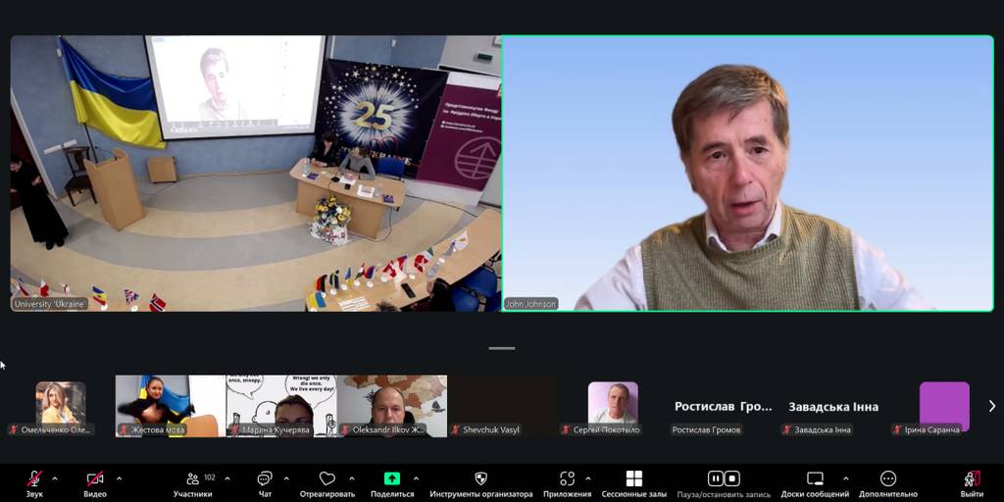Select Сергей Покотыло participant thumbnail
The height and width of the screenshot is (502, 1004).
point(613,404)
